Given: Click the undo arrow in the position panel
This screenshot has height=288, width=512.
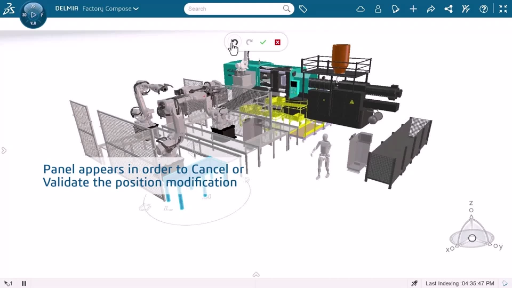Looking at the screenshot, I should tap(235, 42).
